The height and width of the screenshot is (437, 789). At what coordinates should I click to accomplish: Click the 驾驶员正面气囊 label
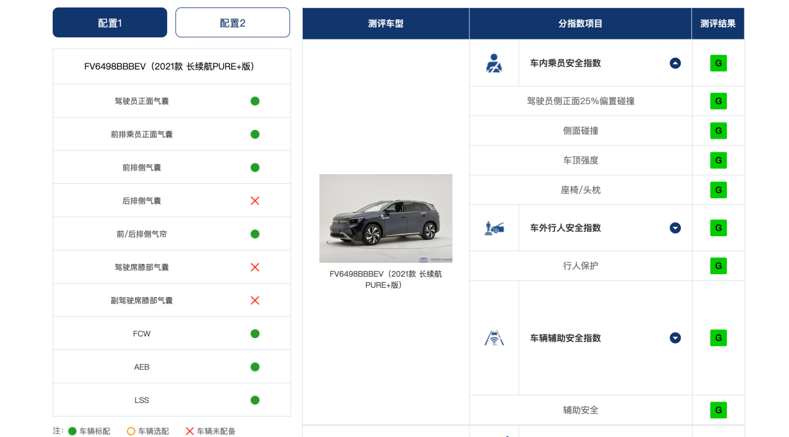click(142, 101)
